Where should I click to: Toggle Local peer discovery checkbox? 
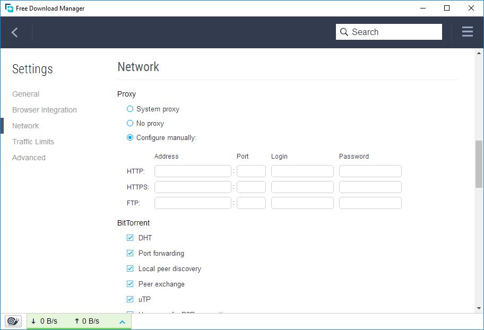point(130,268)
